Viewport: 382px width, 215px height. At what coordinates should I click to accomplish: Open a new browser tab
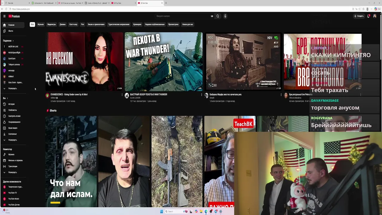pyautogui.click(x=166, y=3)
